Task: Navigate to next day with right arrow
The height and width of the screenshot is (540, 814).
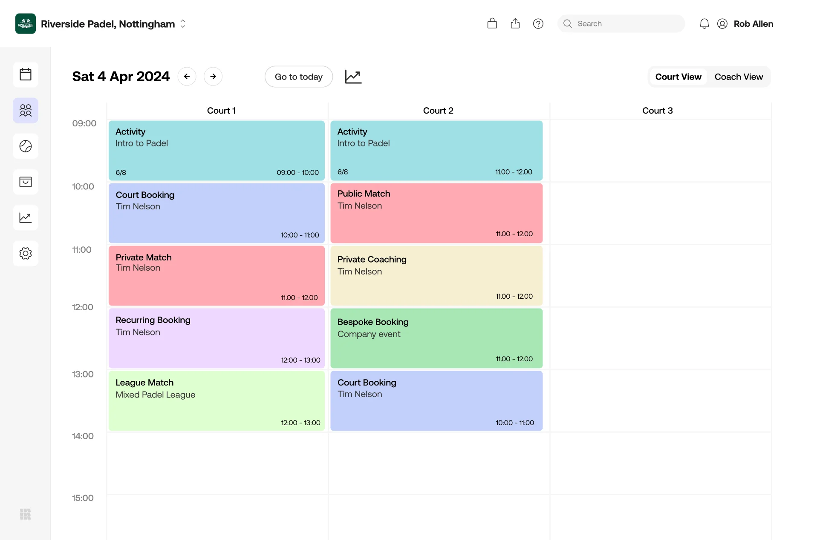Action: pos(213,76)
